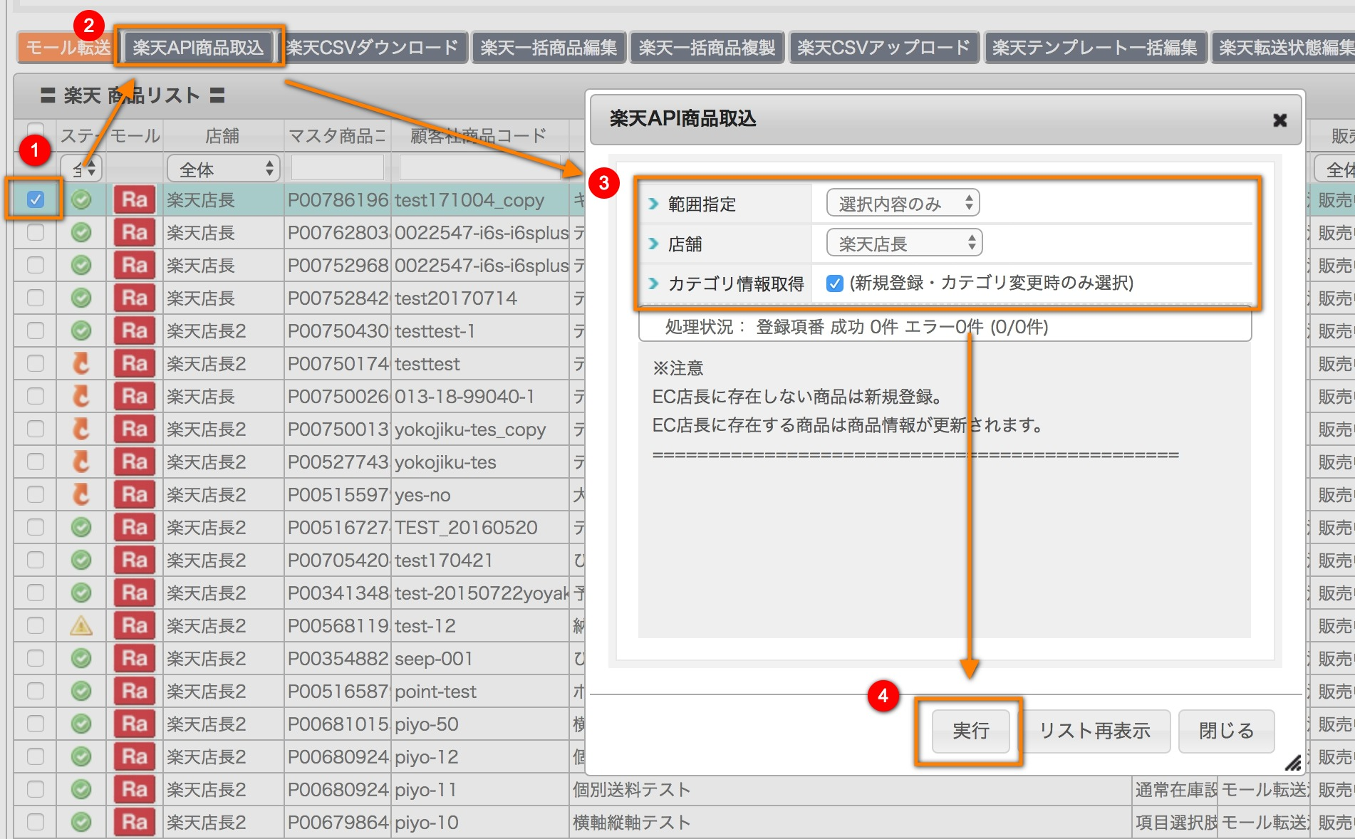Open the 全体 filter dropdown in the right column

(1334, 170)
